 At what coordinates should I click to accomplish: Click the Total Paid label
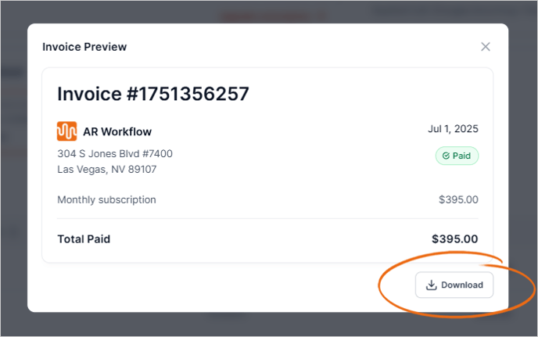pyautogui.click(x=84, y=239)
